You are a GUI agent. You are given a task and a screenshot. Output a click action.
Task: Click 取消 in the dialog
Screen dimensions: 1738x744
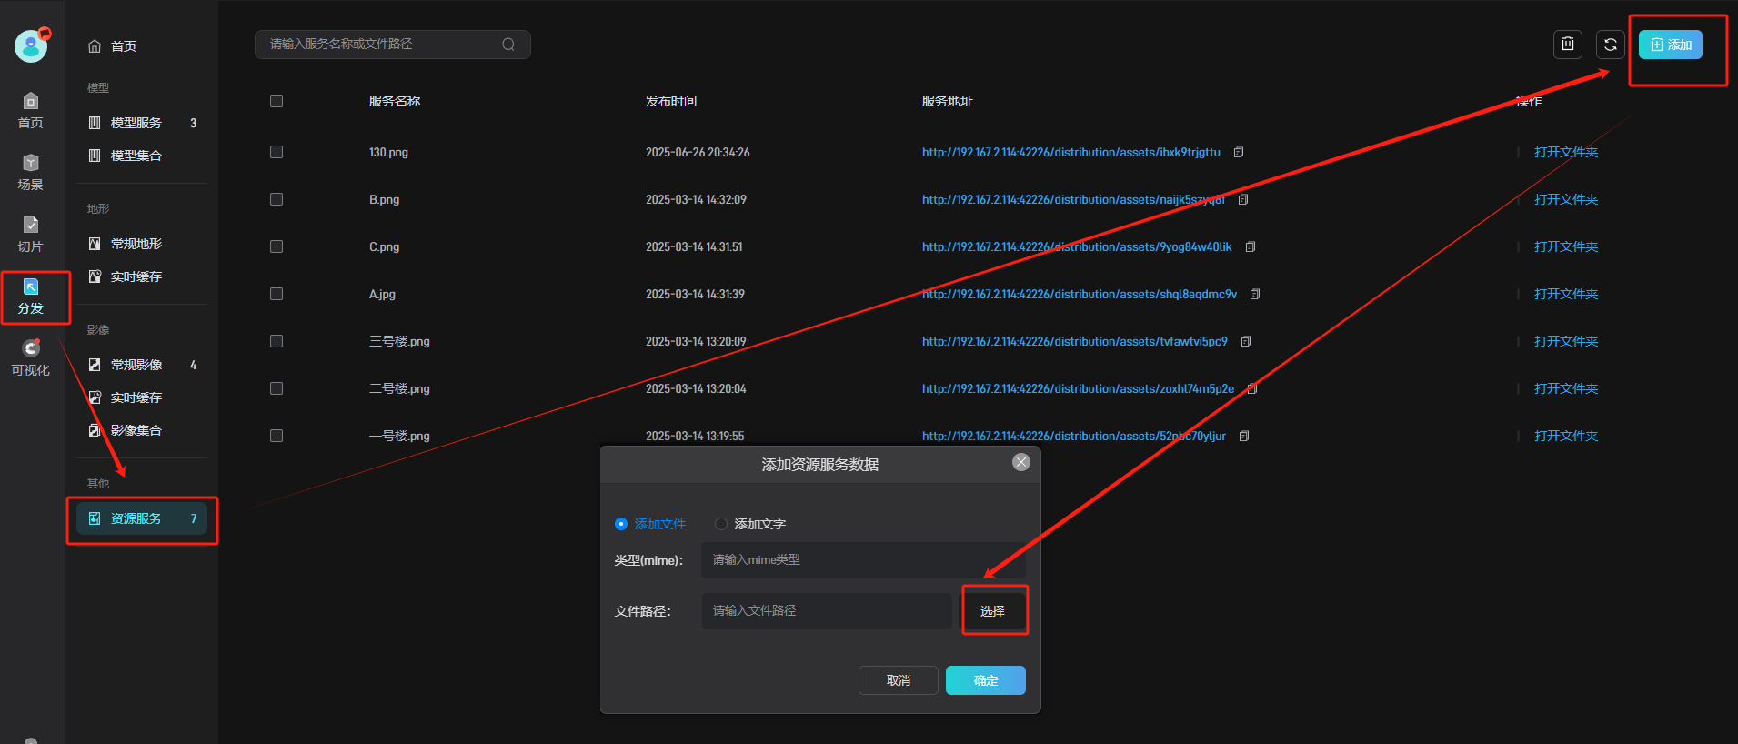pos(899,680)
